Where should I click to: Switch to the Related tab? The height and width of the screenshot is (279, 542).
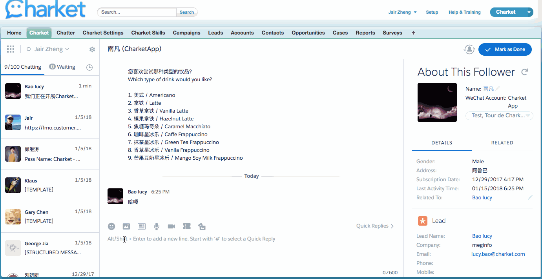502,143
